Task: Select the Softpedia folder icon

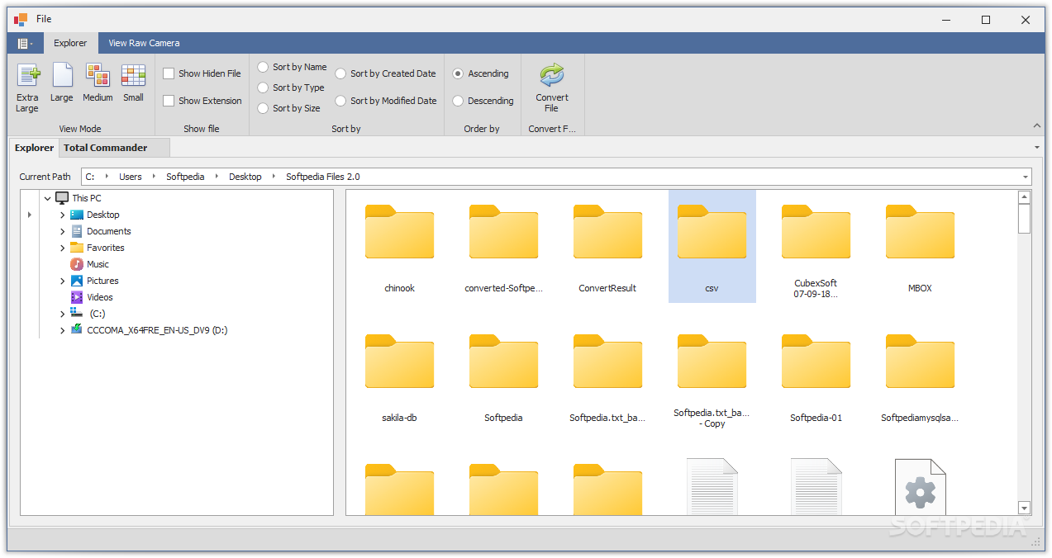Action: pyautogui.click(x=503, y=362)
